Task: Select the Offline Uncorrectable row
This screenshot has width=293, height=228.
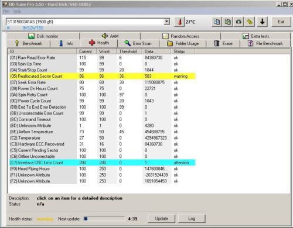Action: click(103, 157)
